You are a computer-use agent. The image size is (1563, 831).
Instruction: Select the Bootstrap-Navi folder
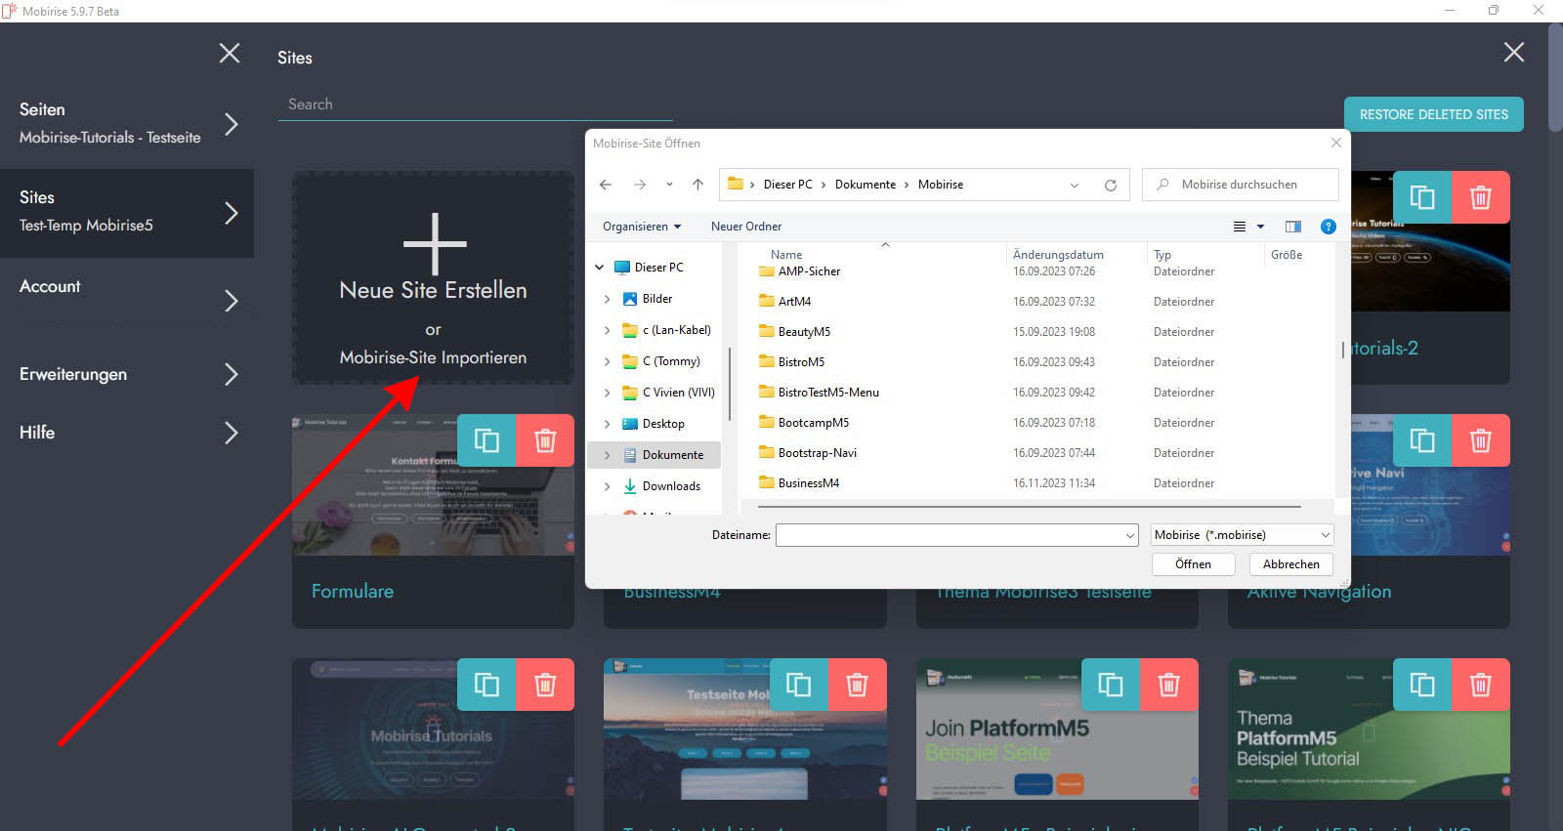tap(817, 453)
